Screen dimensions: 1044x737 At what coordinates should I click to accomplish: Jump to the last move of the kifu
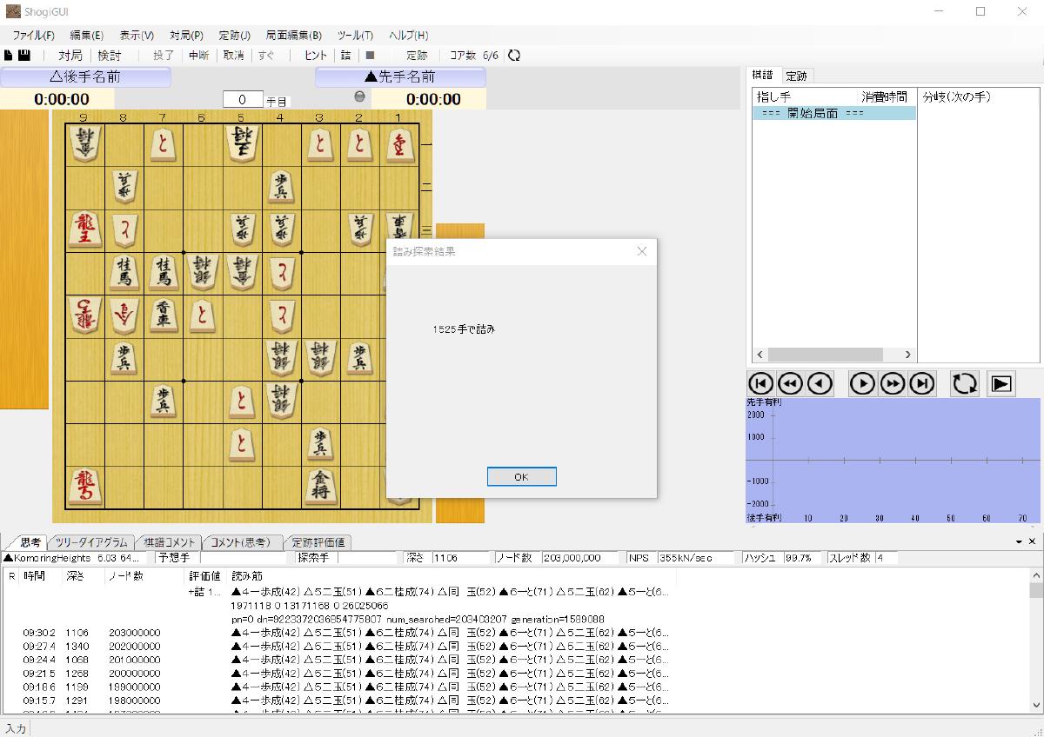point(921,383)
